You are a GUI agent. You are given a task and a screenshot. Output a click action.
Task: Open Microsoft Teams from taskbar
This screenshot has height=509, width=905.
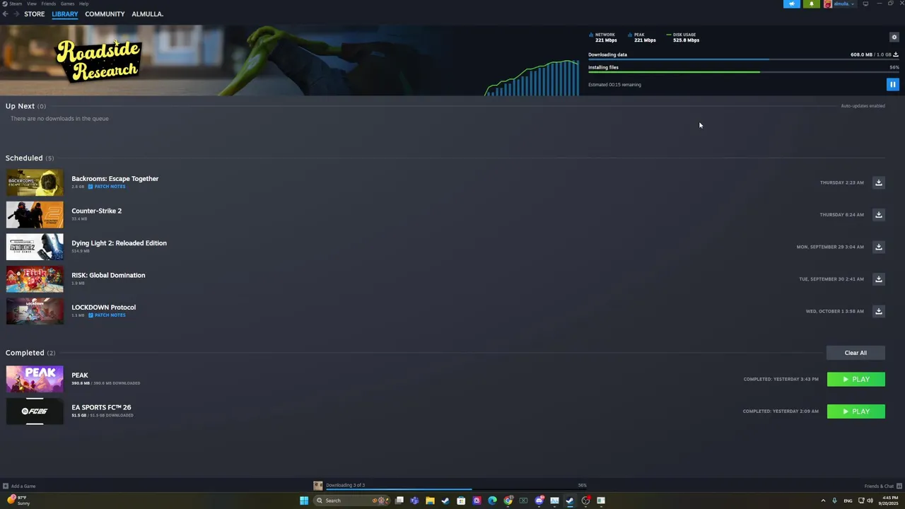coord(414,501)
